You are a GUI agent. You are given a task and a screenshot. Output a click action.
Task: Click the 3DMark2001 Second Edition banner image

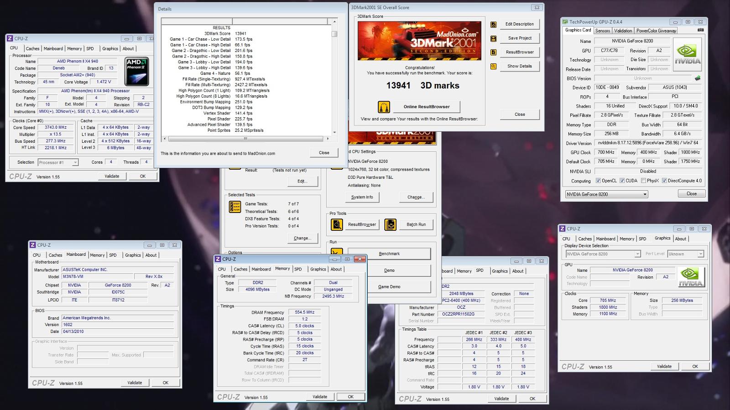(419, 41)
